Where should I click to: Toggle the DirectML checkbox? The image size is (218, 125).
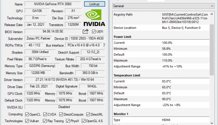(88, 114)
